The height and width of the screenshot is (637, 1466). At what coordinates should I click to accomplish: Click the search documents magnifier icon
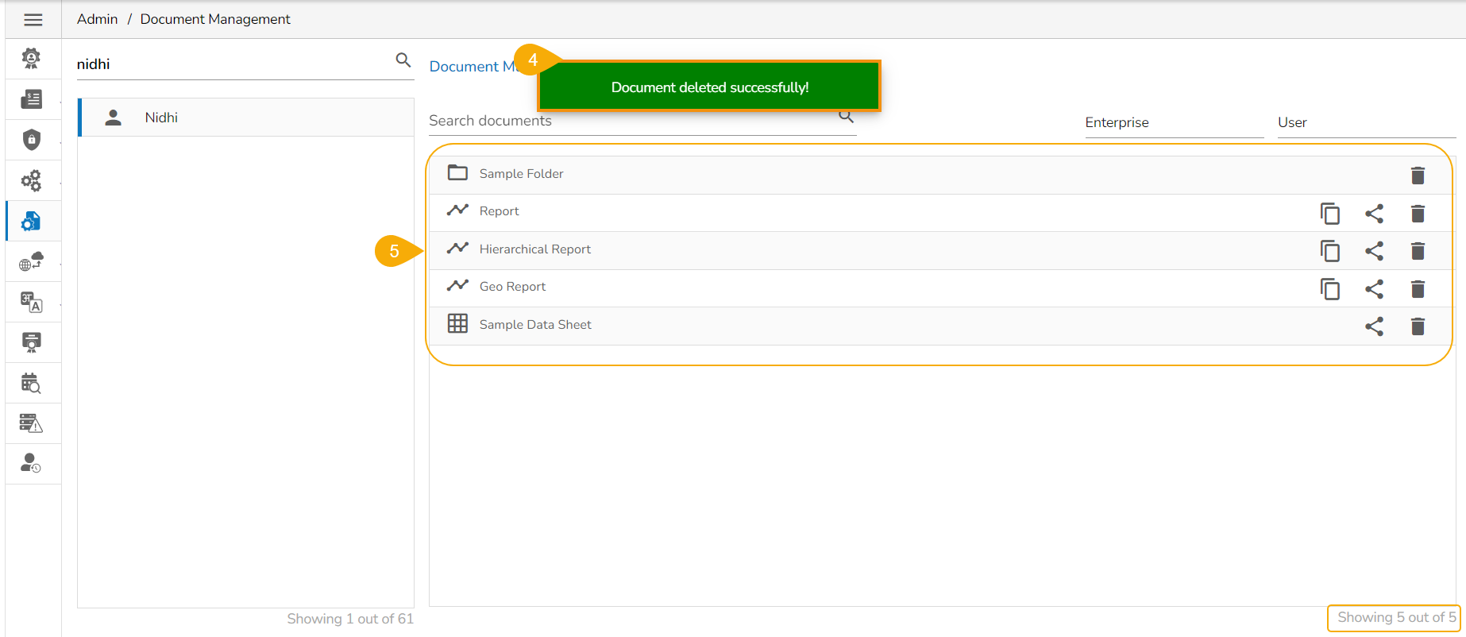847,118
